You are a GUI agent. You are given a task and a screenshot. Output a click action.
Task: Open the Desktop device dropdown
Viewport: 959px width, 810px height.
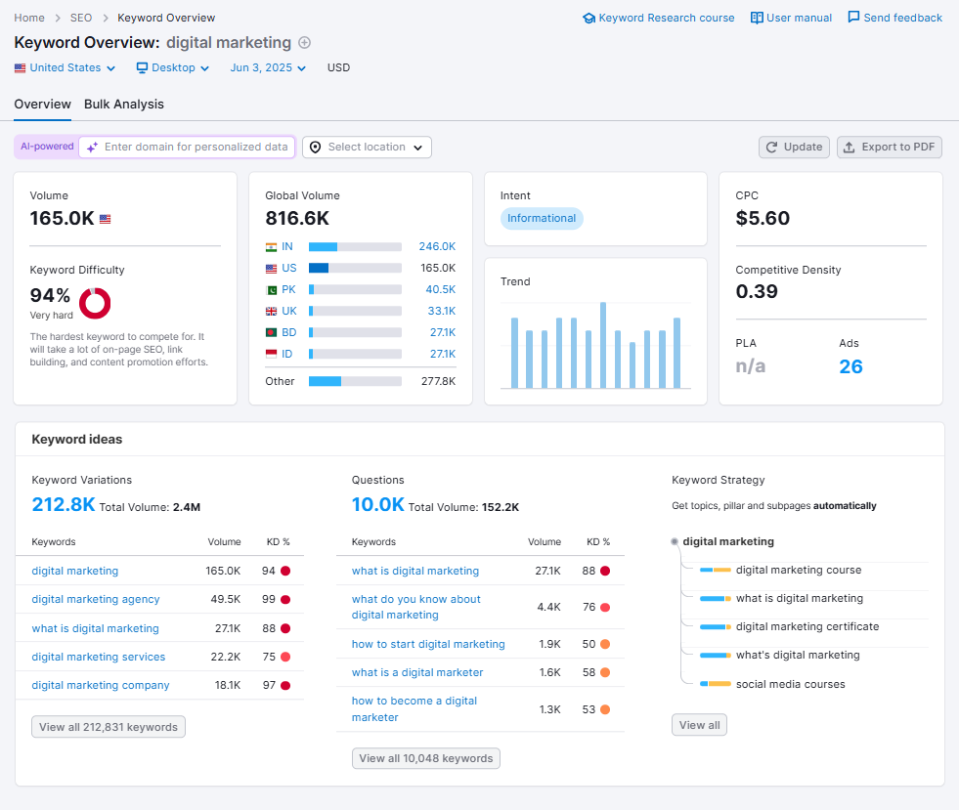point(172,67)
